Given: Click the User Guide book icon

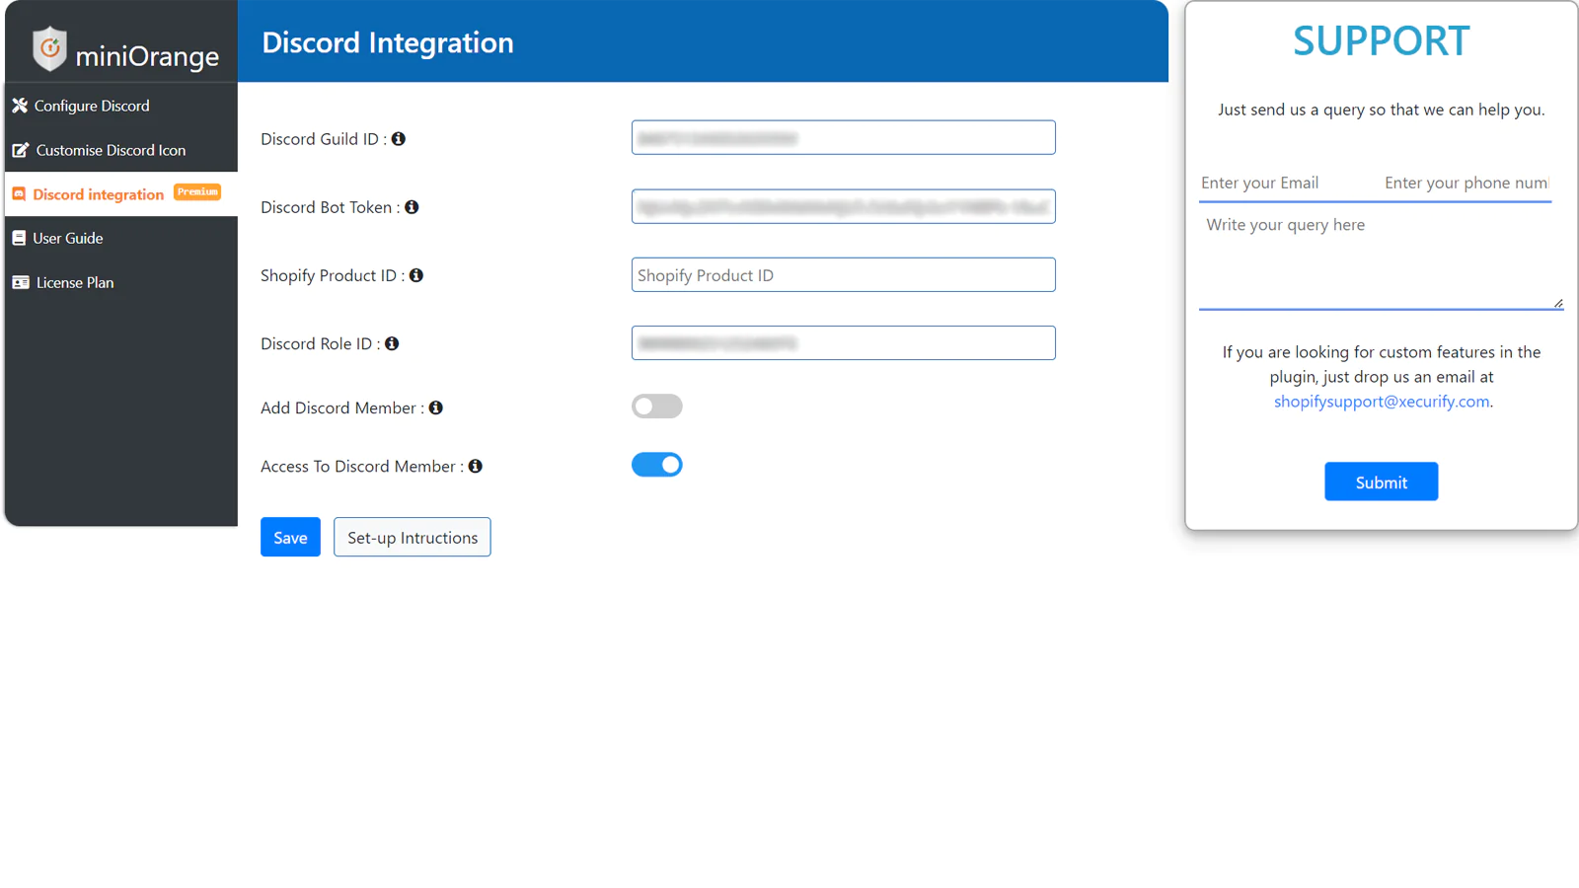Looking at the screenshot, I should (x=19, y=238).
